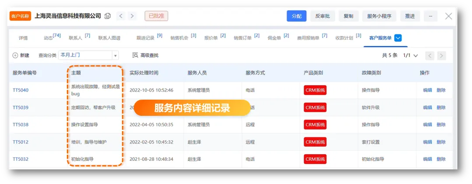The height and width of the screenshot is (184, 472).
Task: Click the 反审批 button
Action: [x=323, y=16]
